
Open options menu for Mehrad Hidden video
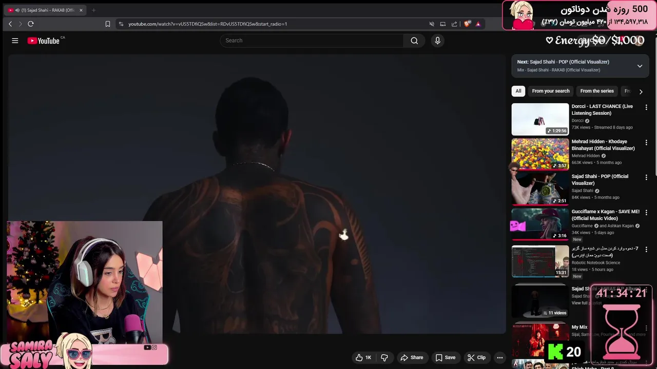pyautogui.click(x=646, y=142)
